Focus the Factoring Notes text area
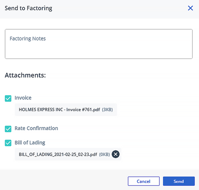Image resolution: width=199 pixels, height=190 pixels. (x=99, y=44)
